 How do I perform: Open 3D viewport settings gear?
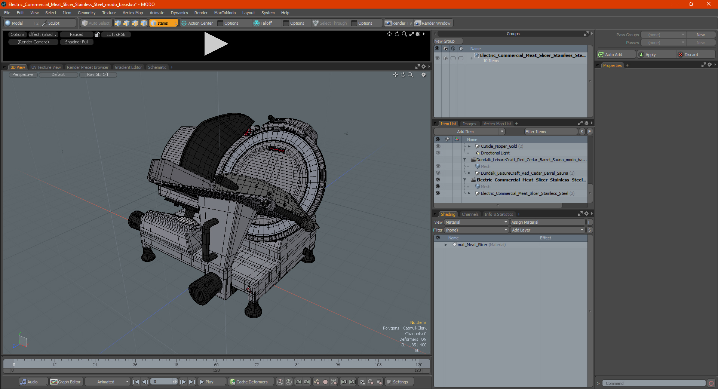[424, 75]
